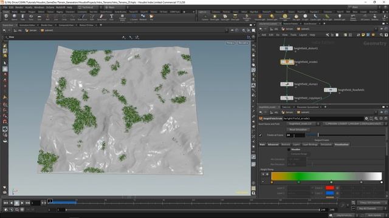Switch to the Composite View tab

66,25
